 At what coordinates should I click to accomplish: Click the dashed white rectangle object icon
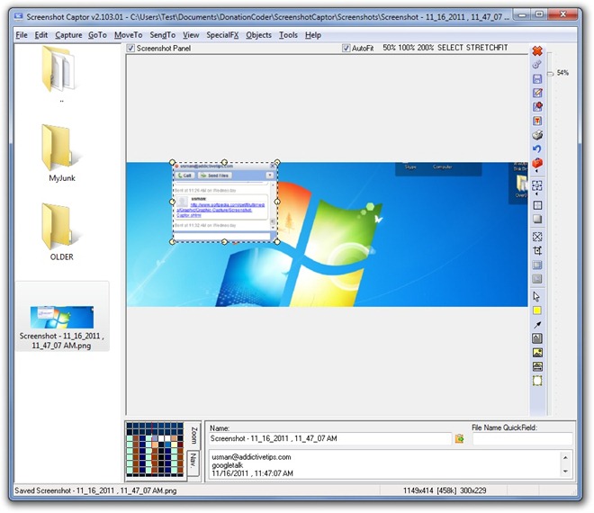pyautogui.click(x=537, y=381)
